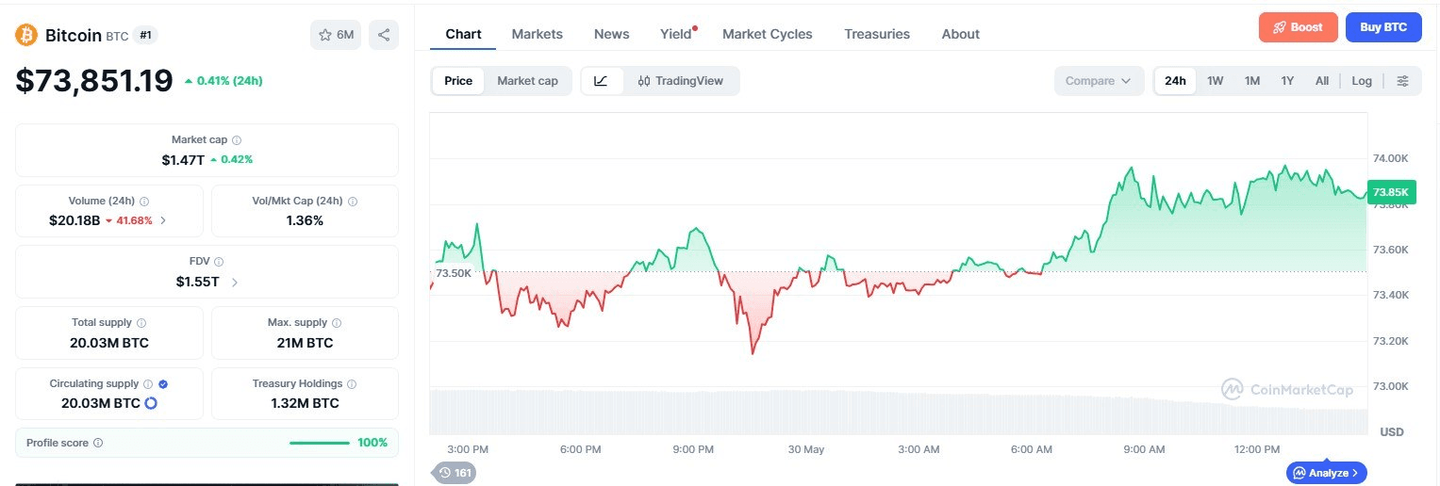Click the Bitcoin logo icon

tap(26, 35)
